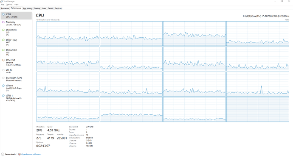Viewport: 293px width, 158px height.
Task: Click the first logical processor graph
Action: tap(68, 33)
